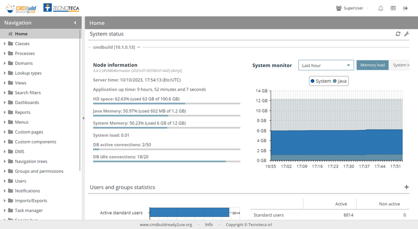Click the Users folder icon
This screenshot has width=418, height=229.
click(10, 181)
